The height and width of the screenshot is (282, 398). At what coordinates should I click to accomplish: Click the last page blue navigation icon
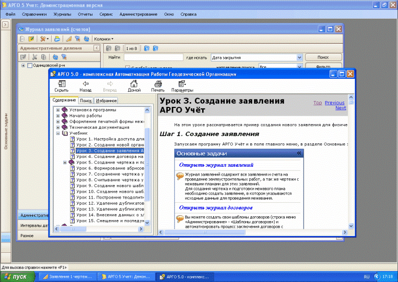155,48
